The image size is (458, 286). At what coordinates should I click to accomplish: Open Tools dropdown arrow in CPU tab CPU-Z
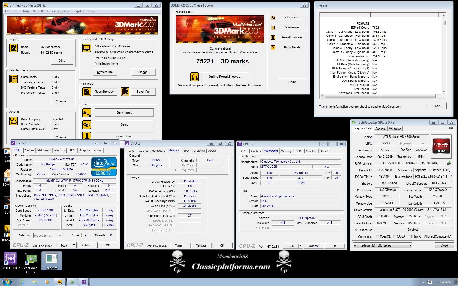74,245
